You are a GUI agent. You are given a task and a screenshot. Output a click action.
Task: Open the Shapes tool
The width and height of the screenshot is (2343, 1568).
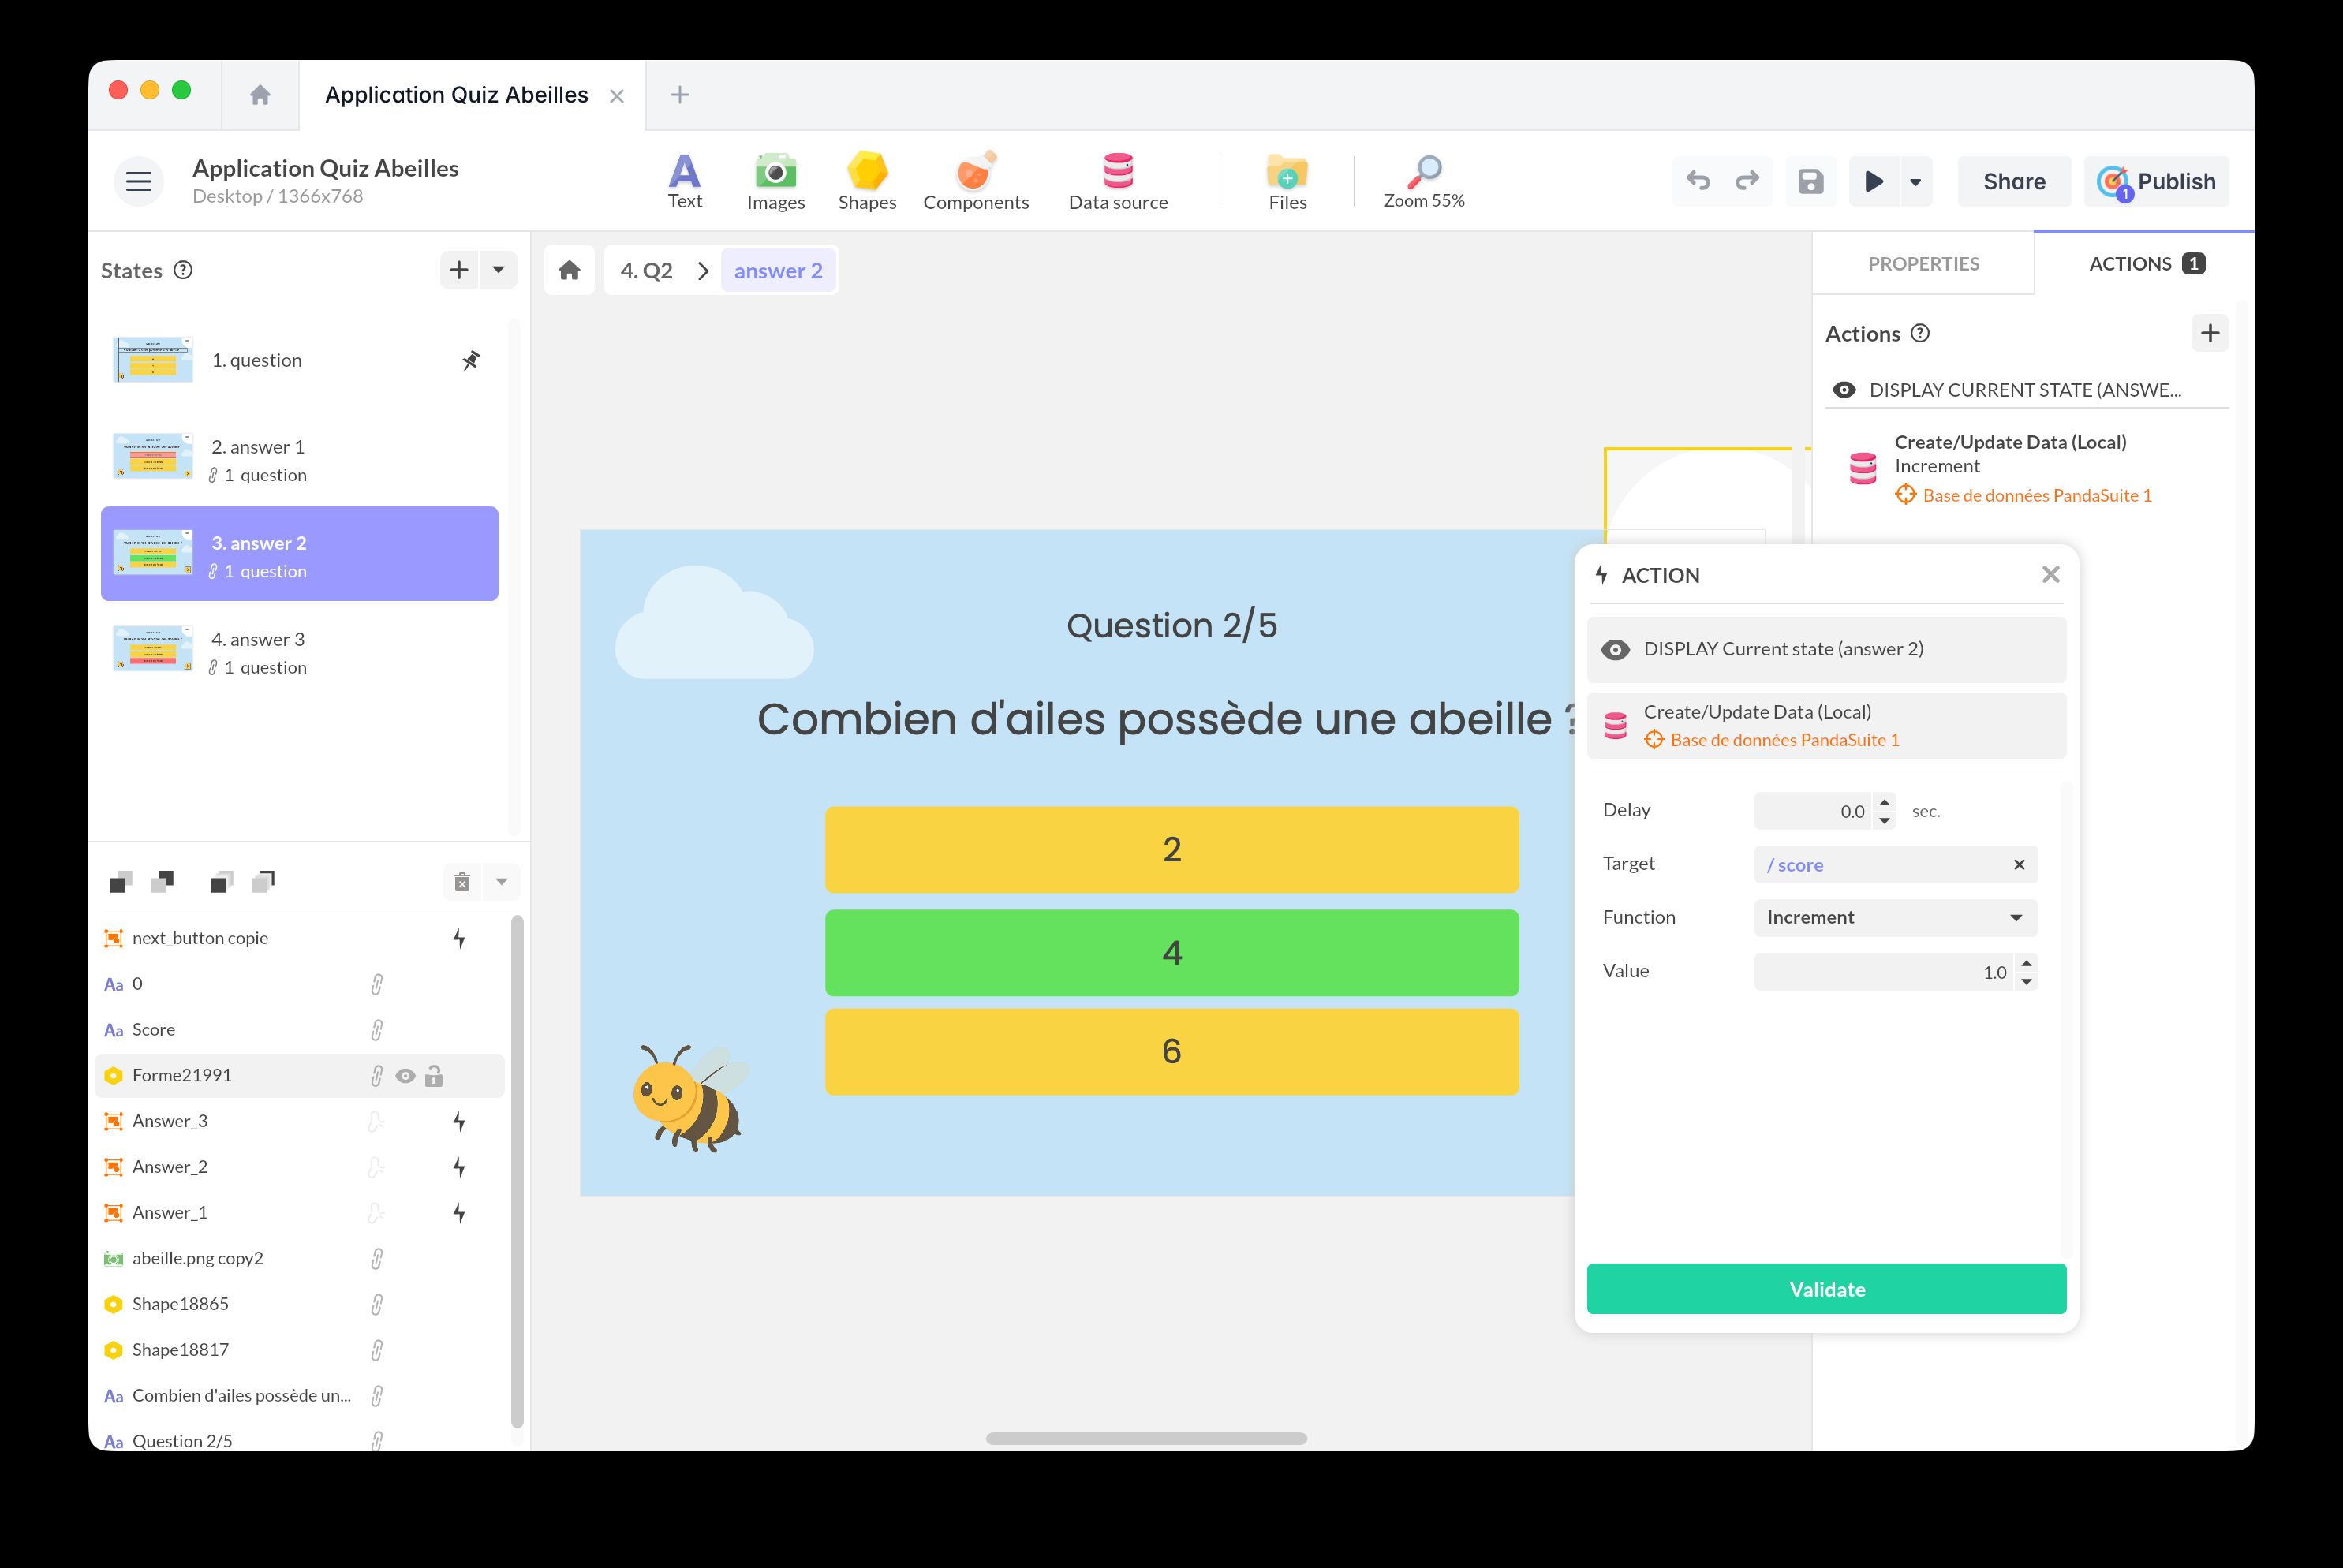tap(866, 180)
